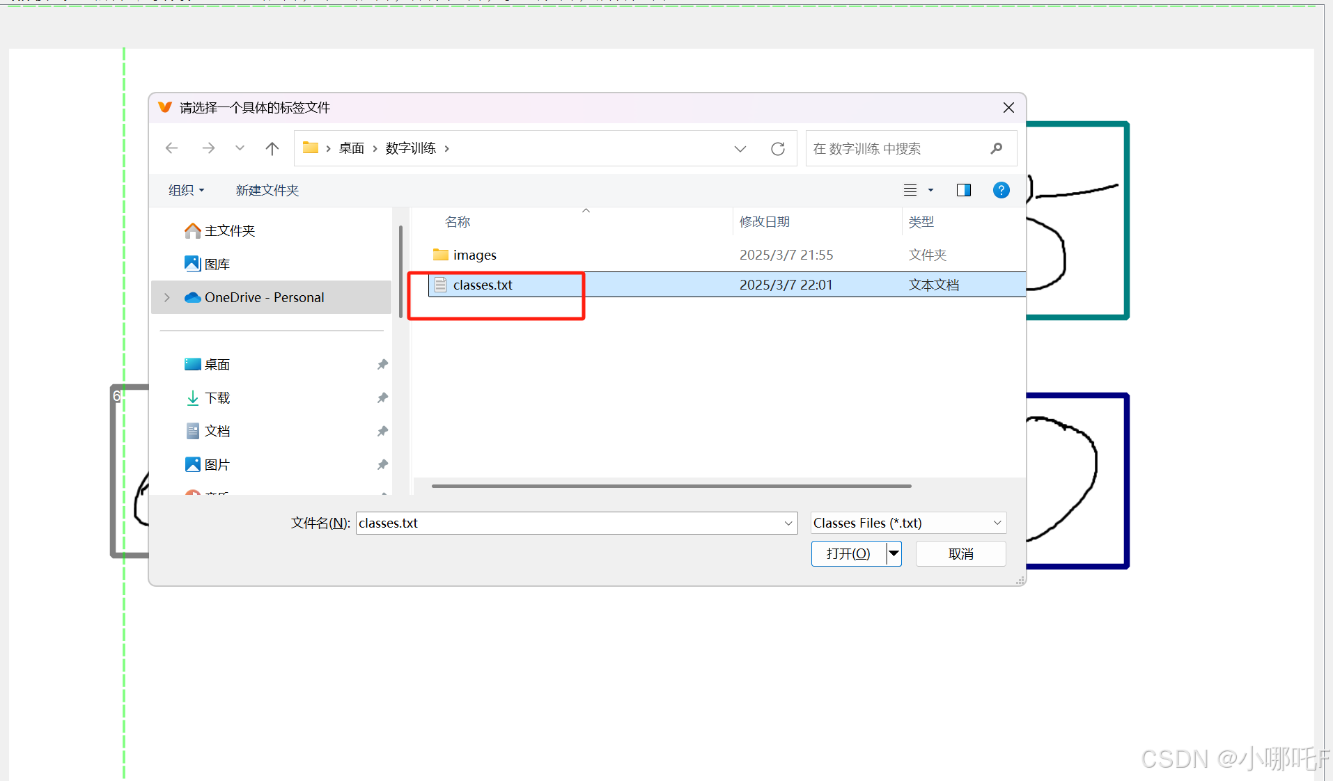
Task: Click the 取消 button
Action: (960, 553)
